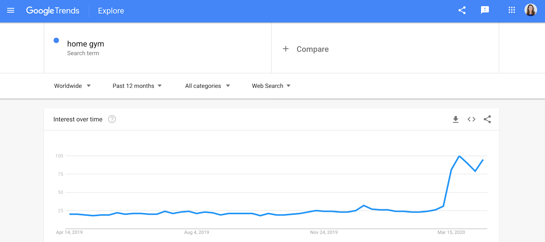Open the help icon beside Interest over time
Screen dimensions: 545x242
pyautogui.click(x=112, y=119)
